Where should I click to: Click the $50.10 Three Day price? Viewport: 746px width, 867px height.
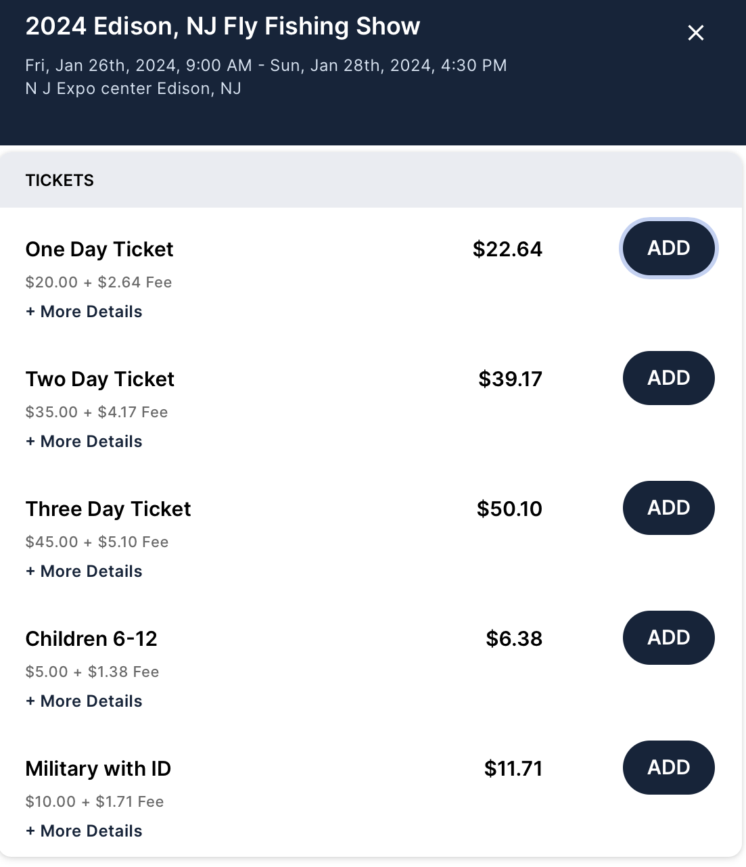pyautogui.click(x=509, y=509)
